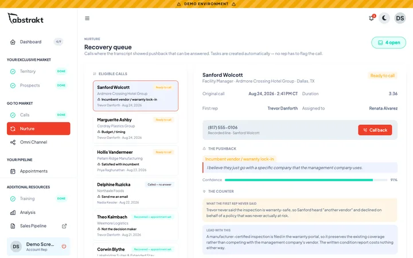Select the Nurture menu item
This screenshot has width=413, height=258.
coord(38,128)
